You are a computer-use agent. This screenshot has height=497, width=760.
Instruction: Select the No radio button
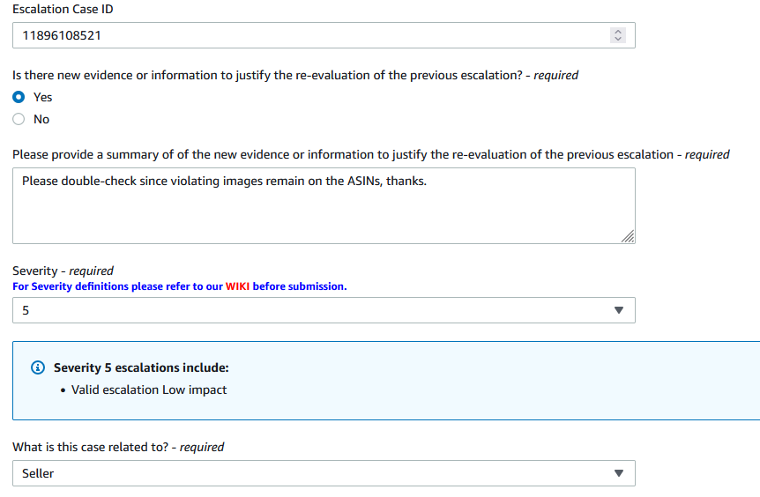coord(19,119)
